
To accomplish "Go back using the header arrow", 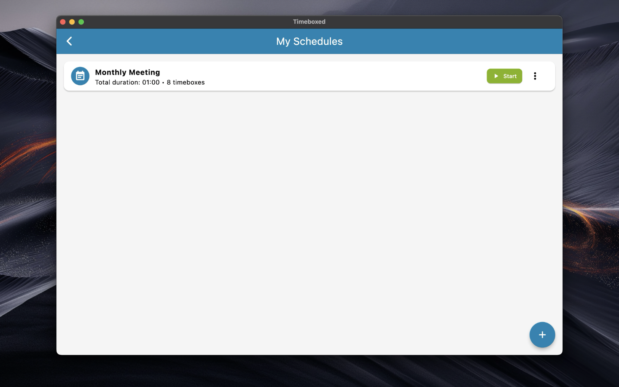I will coord(69,41).
